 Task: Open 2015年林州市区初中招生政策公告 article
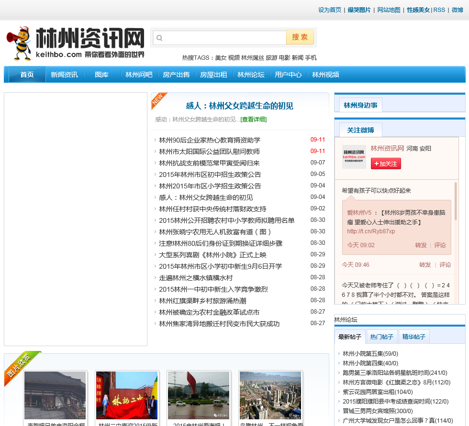click(x=210, y=175)
